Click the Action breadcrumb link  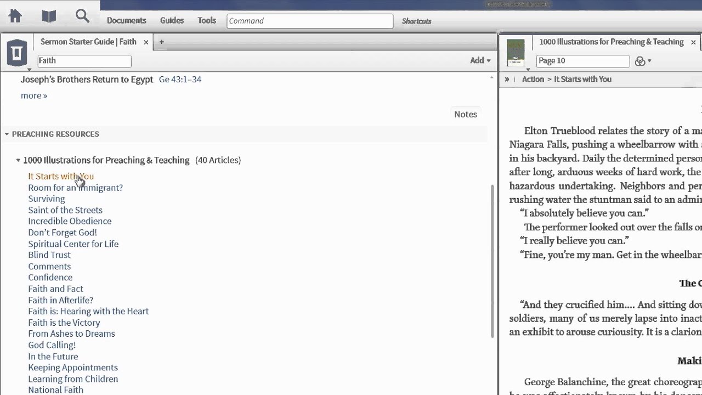point(533,79)
